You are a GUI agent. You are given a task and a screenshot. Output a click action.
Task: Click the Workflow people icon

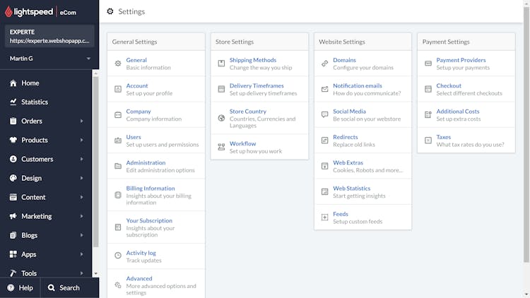[221, 147]
